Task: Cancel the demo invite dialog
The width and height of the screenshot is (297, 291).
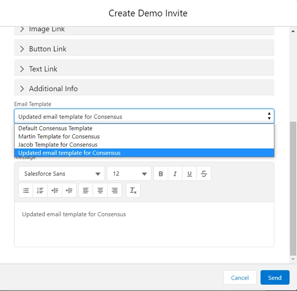Action: (x=240, y=278)
